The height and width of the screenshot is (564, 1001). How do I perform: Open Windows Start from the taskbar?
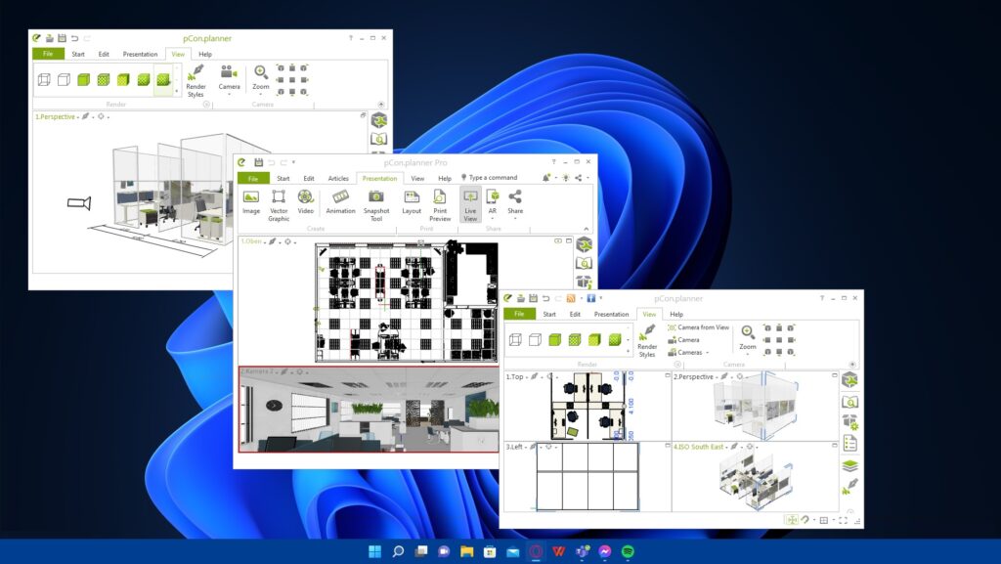pos(374,551)
